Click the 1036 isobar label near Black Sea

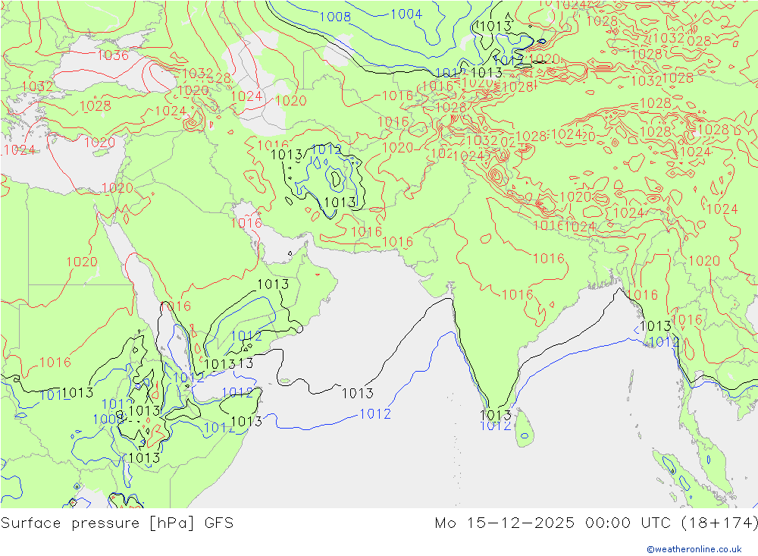pos(113,55)
